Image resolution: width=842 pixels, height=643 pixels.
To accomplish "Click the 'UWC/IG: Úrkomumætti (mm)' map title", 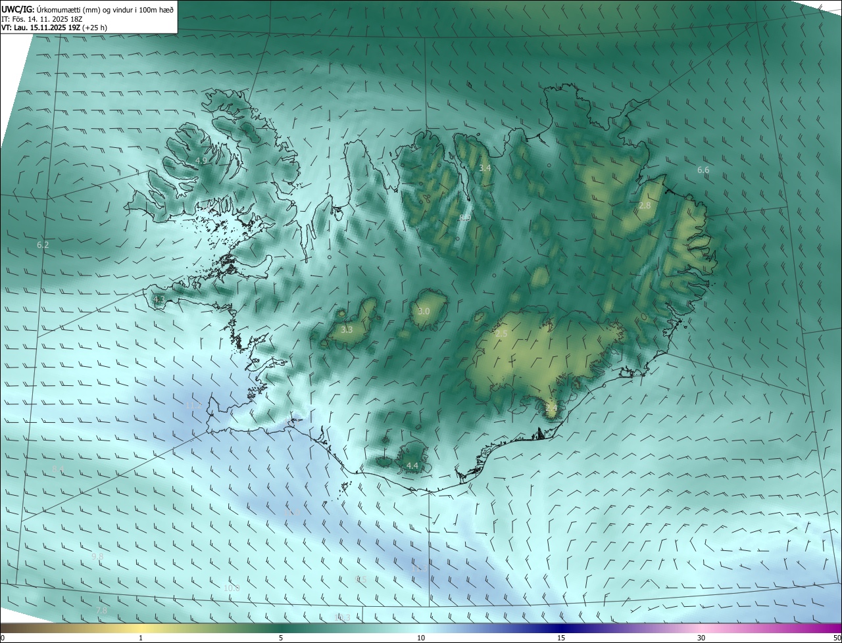I will 49,9.
